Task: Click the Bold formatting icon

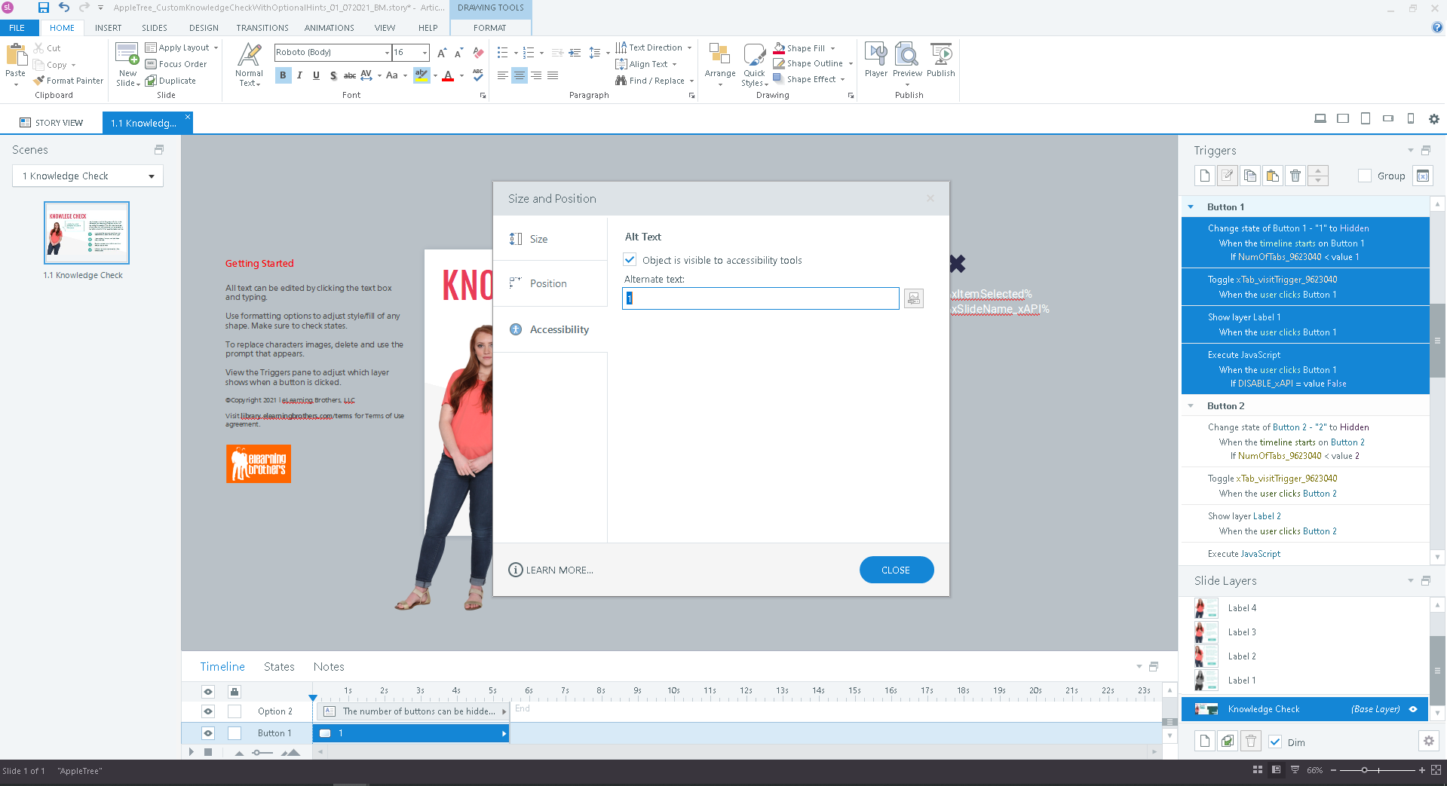Action: (x=283, y=75)
